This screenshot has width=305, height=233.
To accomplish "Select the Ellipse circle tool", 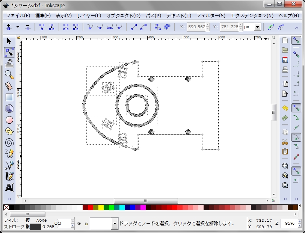I will point(9,120).
